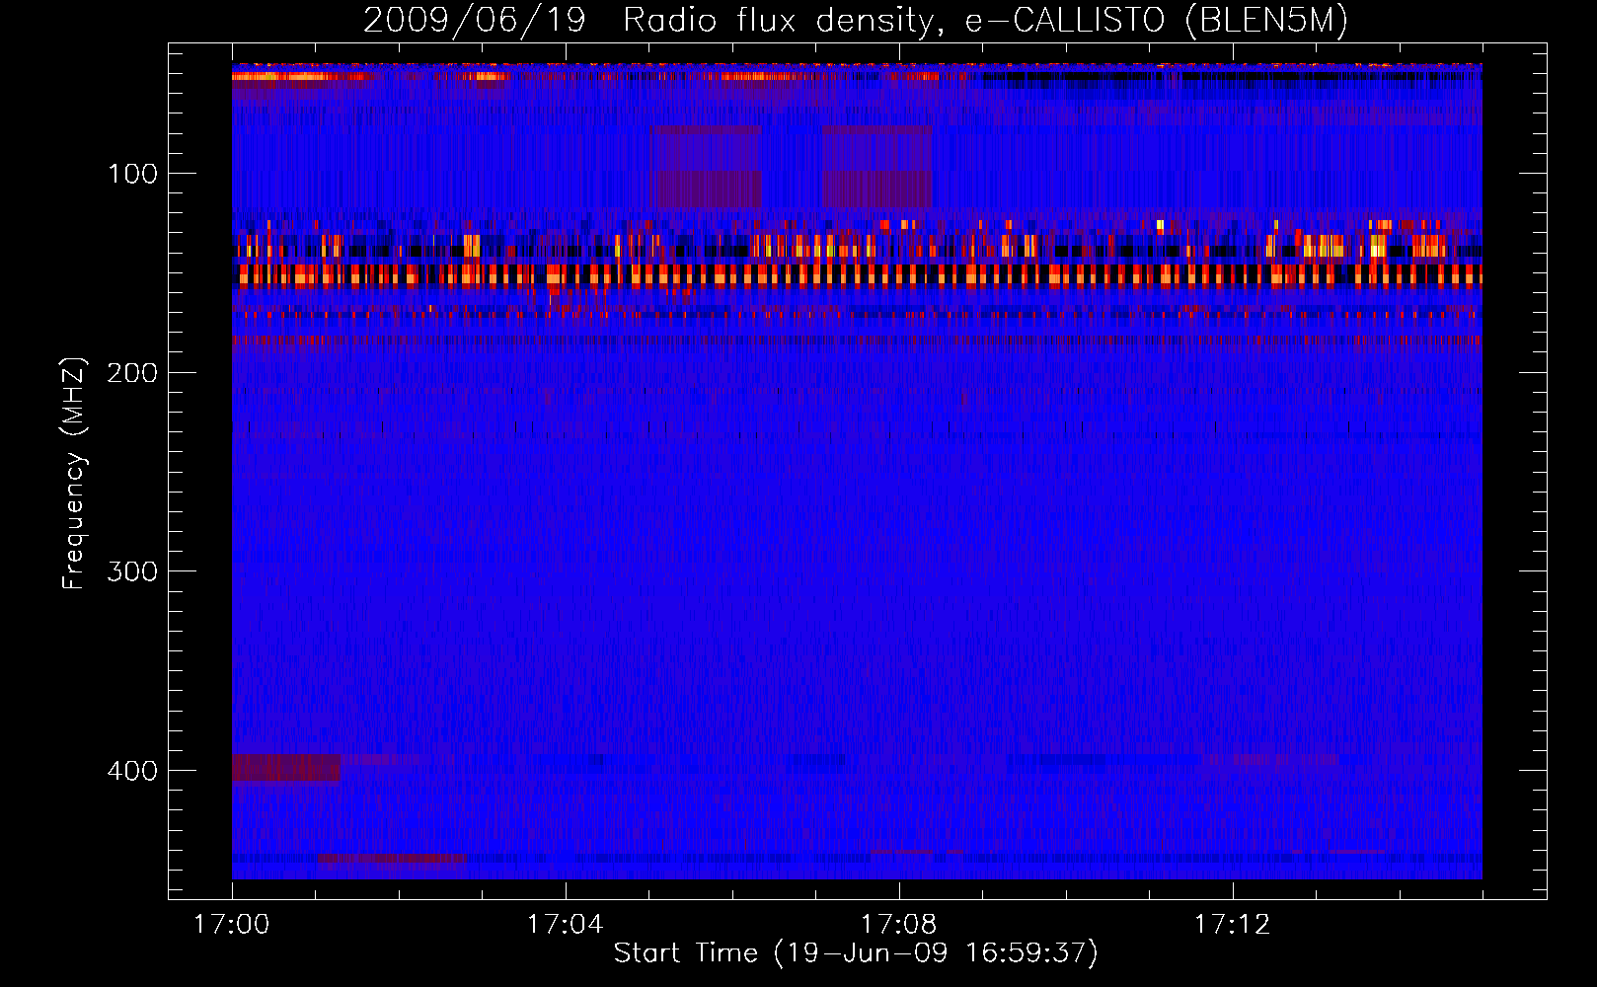Select the '100' frequency axis label
Viewport: 1597px width, 987px height.
(x=133, y=175)
